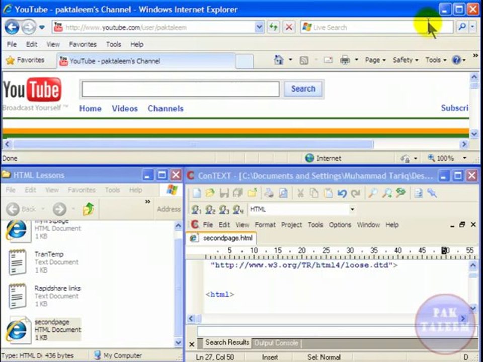Open the address bar history dropdown

(259, 27)
